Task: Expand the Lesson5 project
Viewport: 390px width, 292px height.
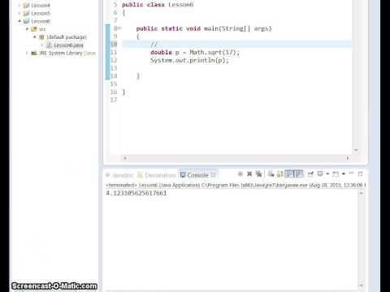Action: [19, 13]
